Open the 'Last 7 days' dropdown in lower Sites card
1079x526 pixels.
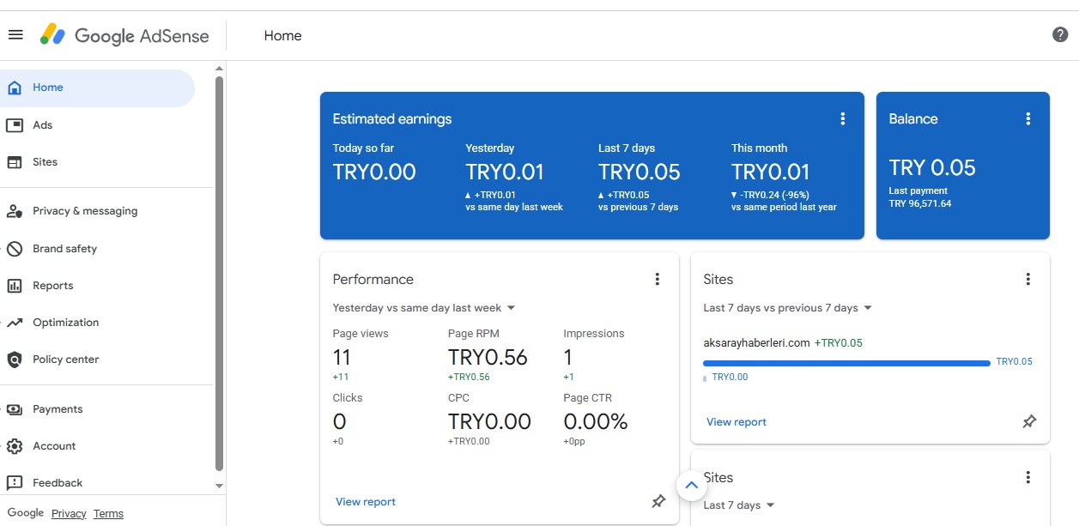coord(738,505)
